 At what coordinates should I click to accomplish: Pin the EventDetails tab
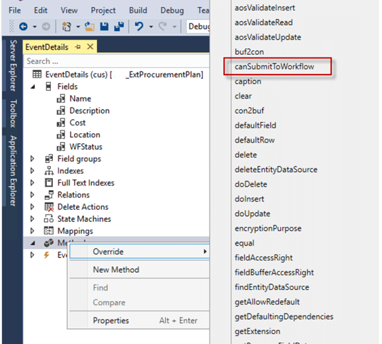coord(78,47)
